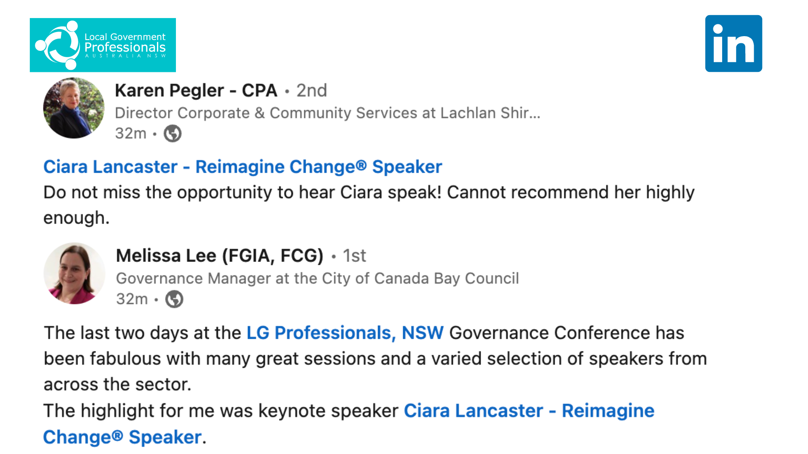Click the "been fabulous with many great sessions" text

(x=375, y=359)
